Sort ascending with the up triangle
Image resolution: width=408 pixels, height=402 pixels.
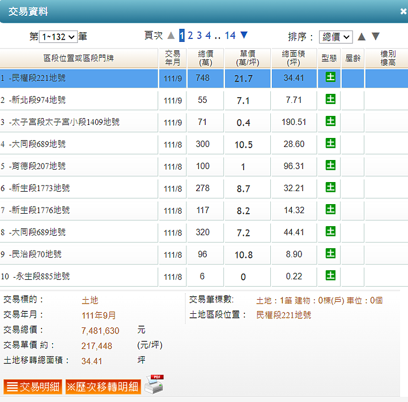tap(362, 37)
